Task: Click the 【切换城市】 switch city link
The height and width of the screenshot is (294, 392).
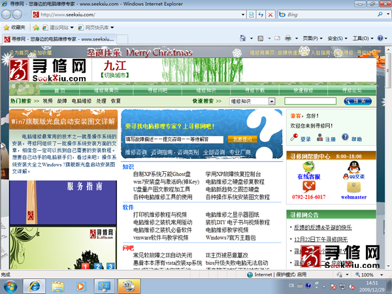Action: (x=115, y=75)
